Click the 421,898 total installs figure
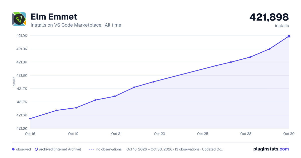The width and height of the screenshot is (301, 158). click(x=269, y=17)
